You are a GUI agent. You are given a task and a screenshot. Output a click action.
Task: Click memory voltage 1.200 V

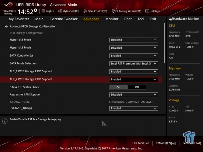[189, 79]
